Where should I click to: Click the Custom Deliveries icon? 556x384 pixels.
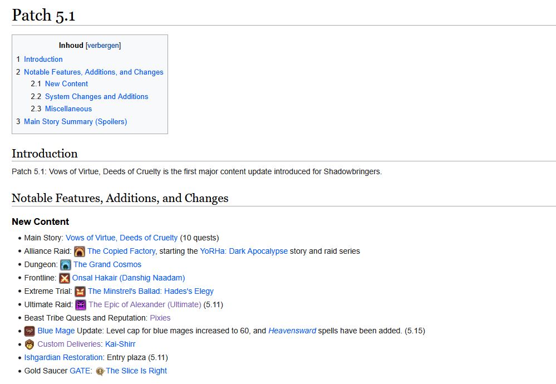click(29, 344)
